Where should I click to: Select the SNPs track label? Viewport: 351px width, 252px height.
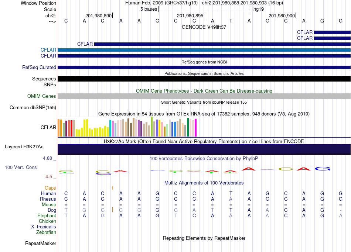pyautogui.click(x=50, y=84)
